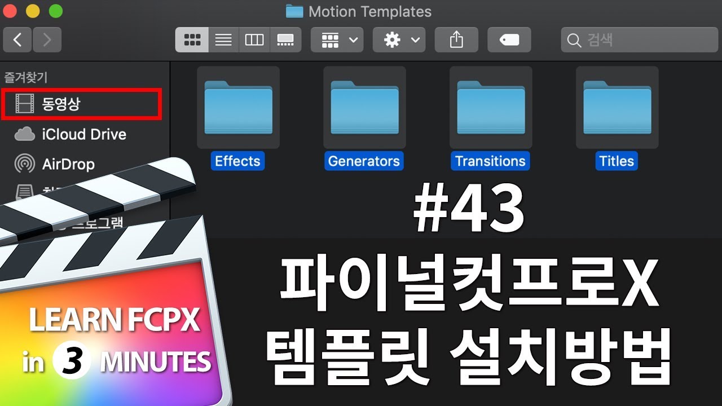The height and width of the screenshot is (406, 722).
Task: Click the green zoom window button
Action: click(x=56, y=11)
